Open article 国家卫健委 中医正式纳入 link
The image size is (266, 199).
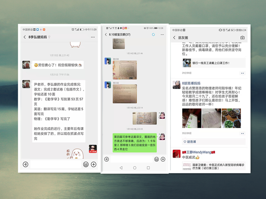pos(214,166)
